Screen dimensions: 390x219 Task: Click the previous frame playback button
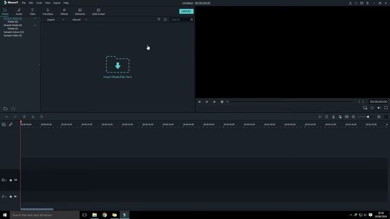[x=199, y=102]
